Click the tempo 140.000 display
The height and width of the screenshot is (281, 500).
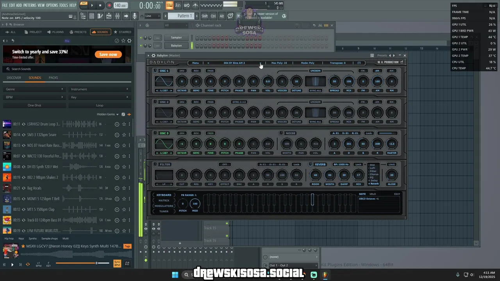[x=120, y=5]
